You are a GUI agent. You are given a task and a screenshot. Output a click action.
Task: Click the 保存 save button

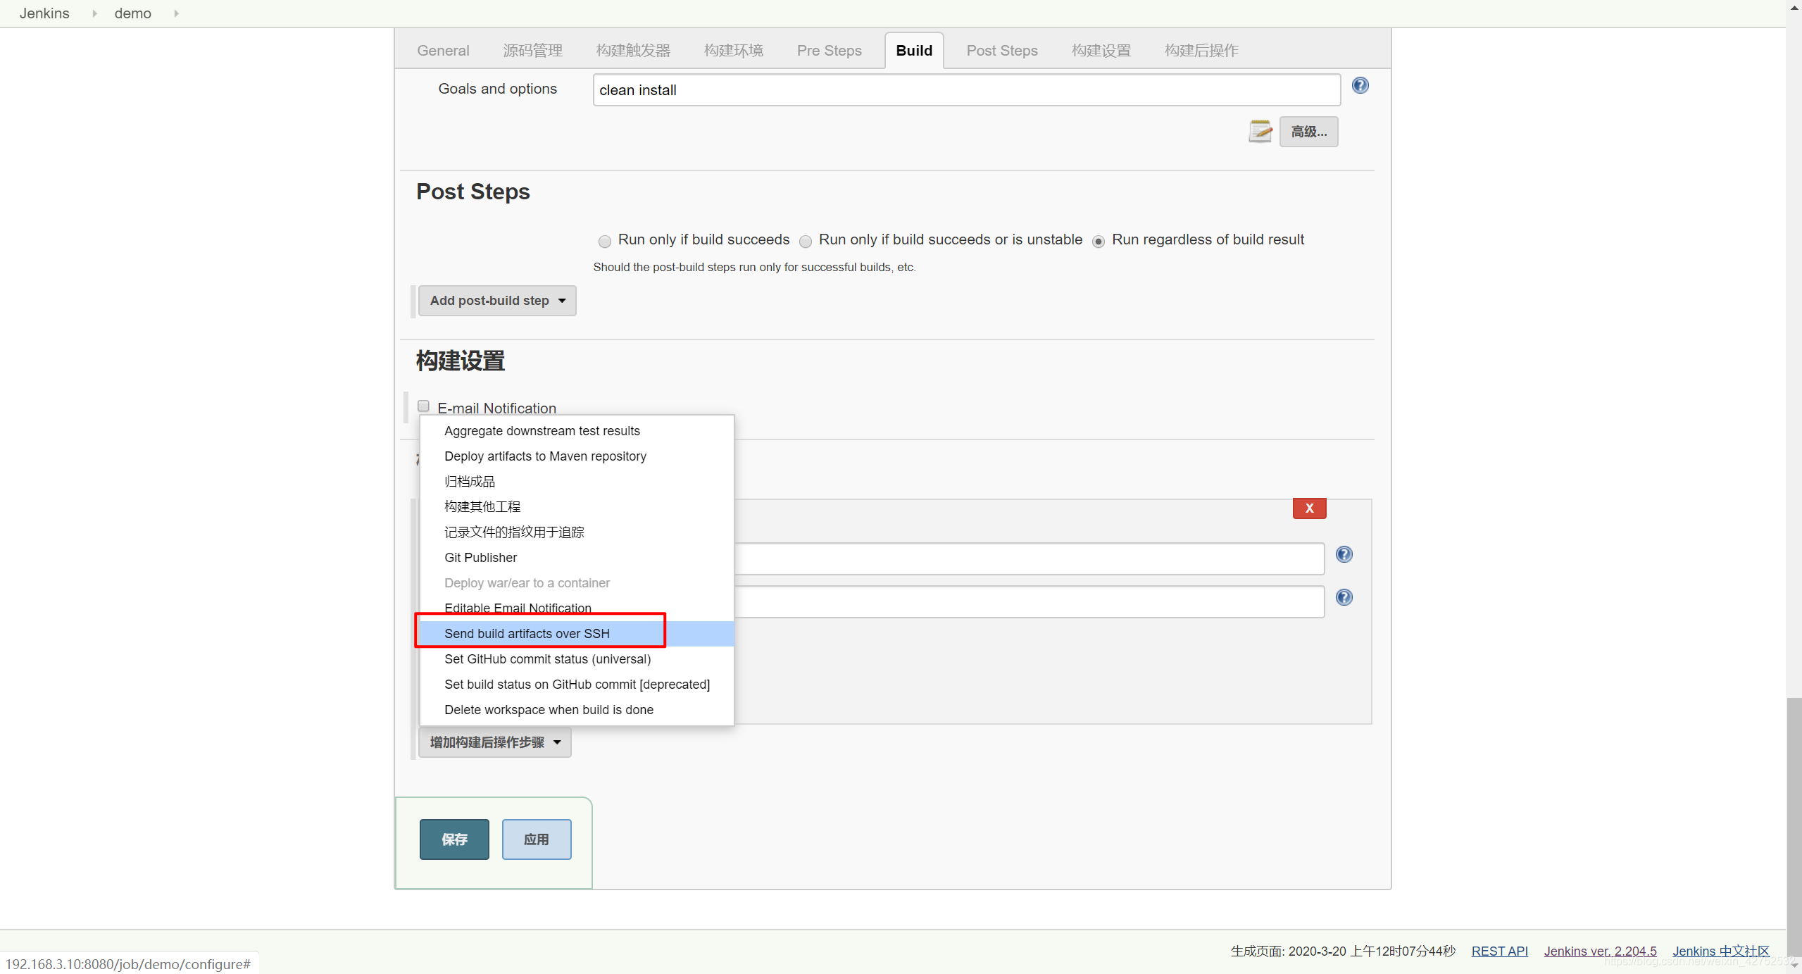tap(454, 839)
